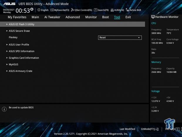This screenshot has height=137, width=182.
Task: Open ASUS Armoury Crate settings
Action: pos(21,71)
